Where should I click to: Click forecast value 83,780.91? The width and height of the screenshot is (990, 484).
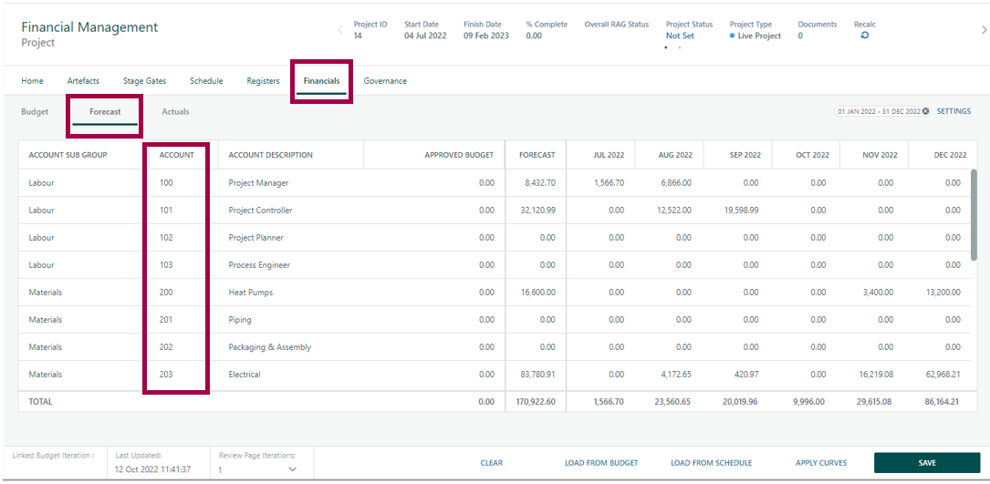pyautogui.click(x=538, y=375)
